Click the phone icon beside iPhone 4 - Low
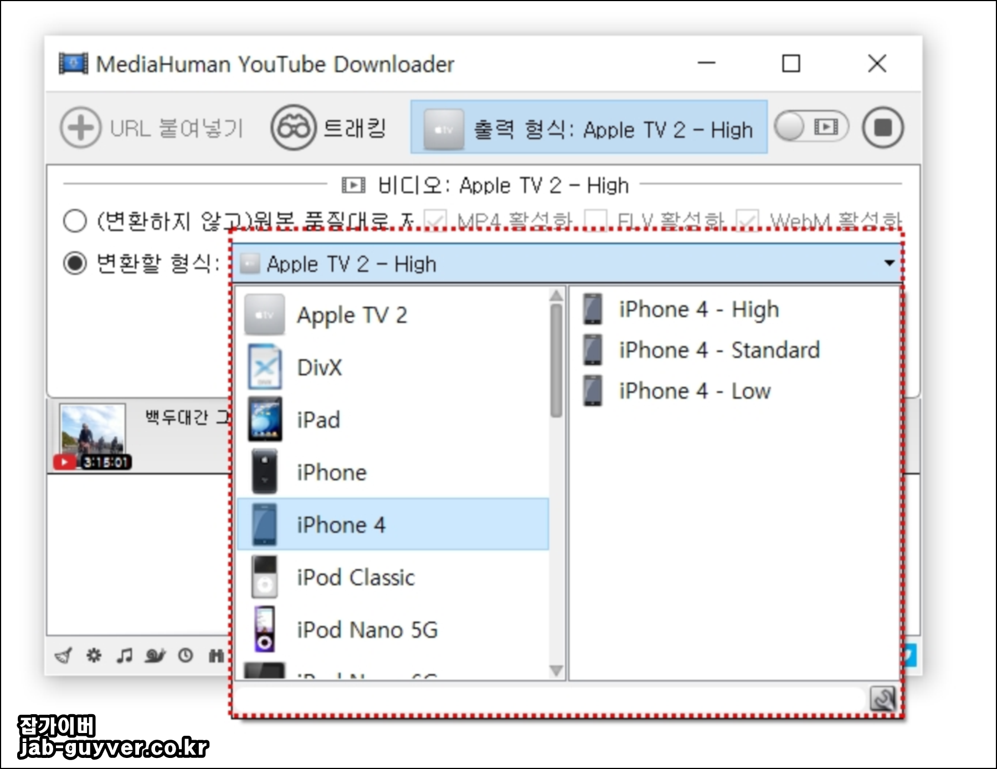Viewport: 997px width, 769px height. point(593,391)
